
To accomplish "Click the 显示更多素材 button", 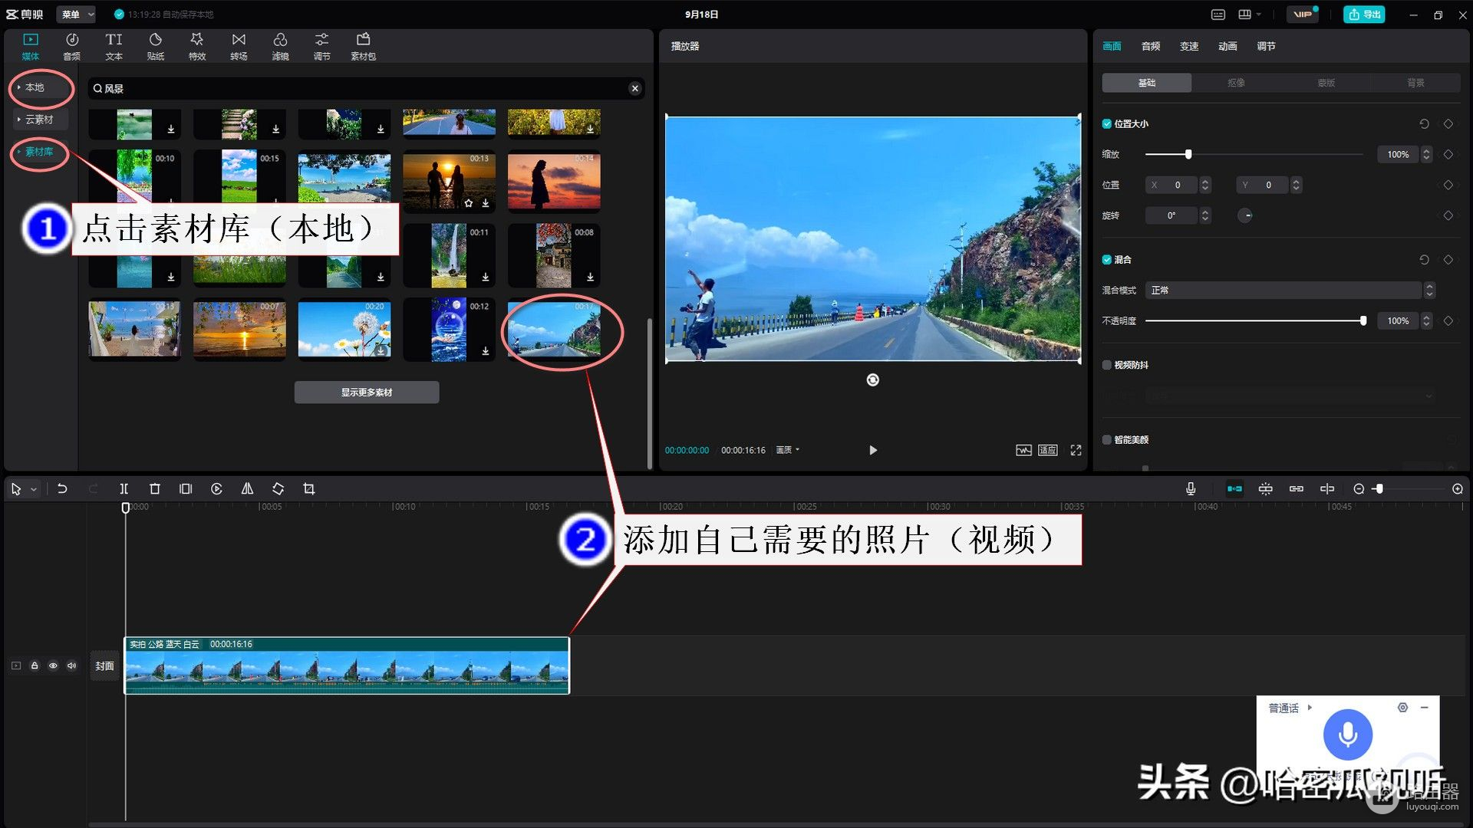I will (x=367, y=393).
